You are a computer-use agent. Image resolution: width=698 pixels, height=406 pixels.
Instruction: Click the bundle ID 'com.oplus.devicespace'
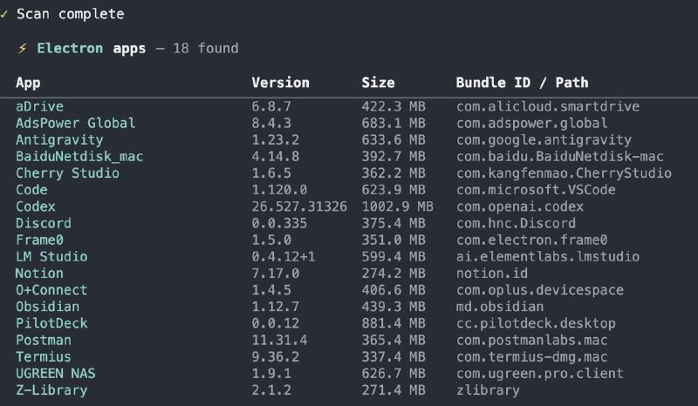[540, 290]
